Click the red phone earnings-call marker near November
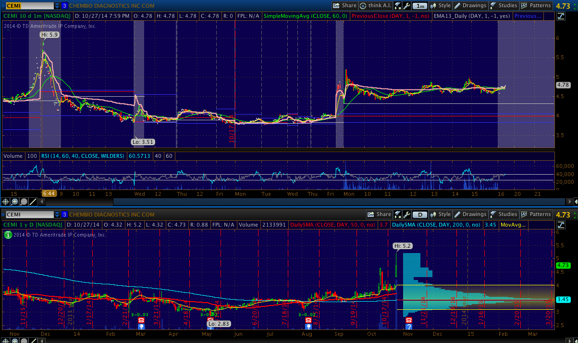578x343 pixels. 408,320
